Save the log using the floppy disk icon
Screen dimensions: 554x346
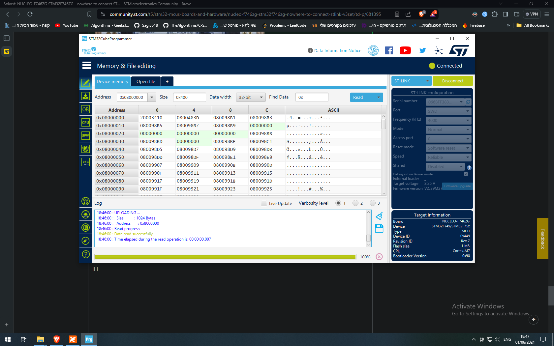379,228
